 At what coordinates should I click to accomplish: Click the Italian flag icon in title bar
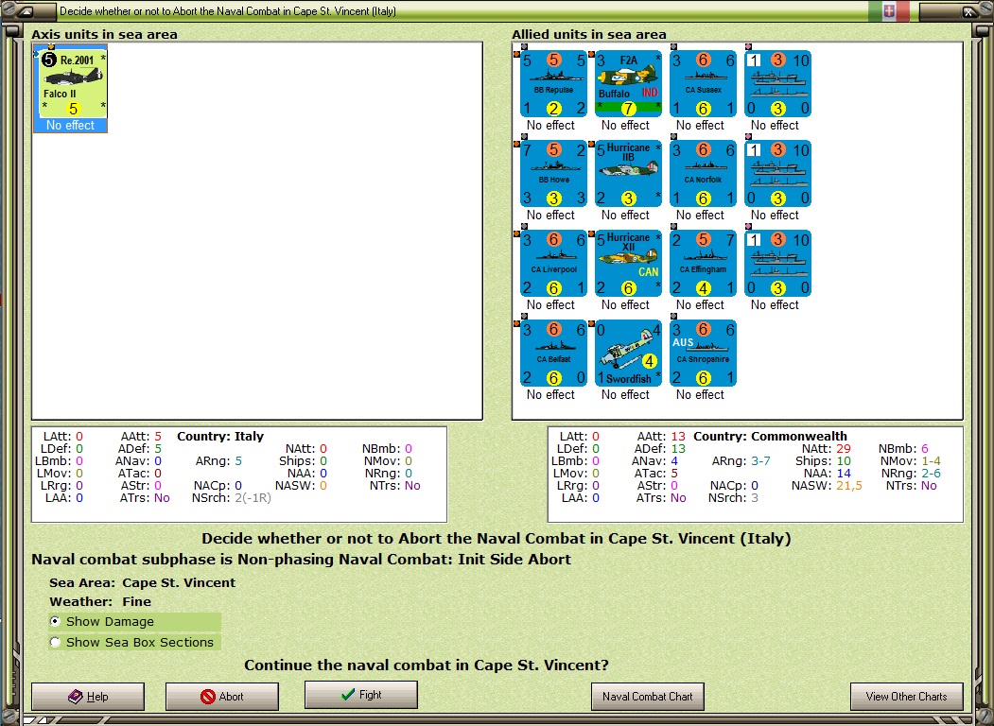click(x=889, y=10)
